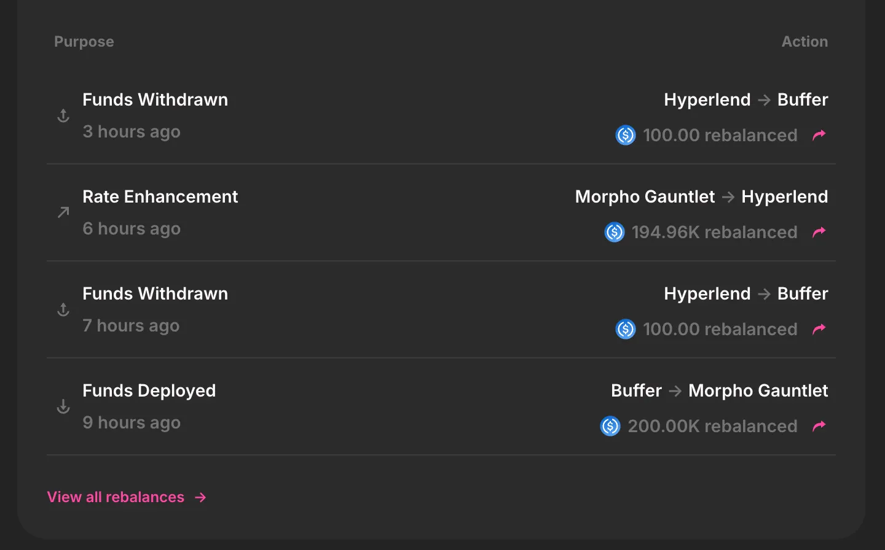Viewport: 885px width, 550px height.
Task: Select the Action column header
Action: 804,42
